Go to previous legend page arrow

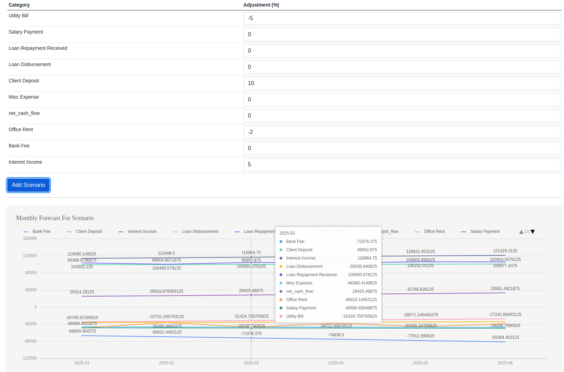(x=521, y=232)
